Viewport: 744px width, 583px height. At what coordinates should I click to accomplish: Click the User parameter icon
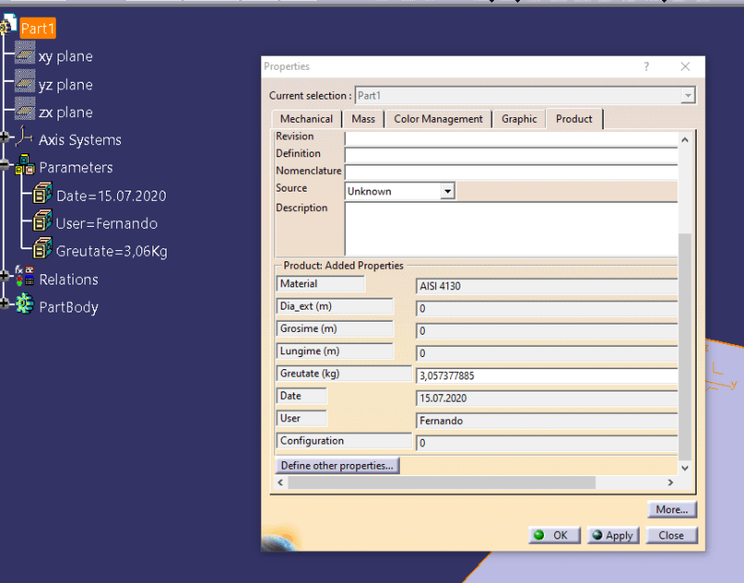[43, 221]
